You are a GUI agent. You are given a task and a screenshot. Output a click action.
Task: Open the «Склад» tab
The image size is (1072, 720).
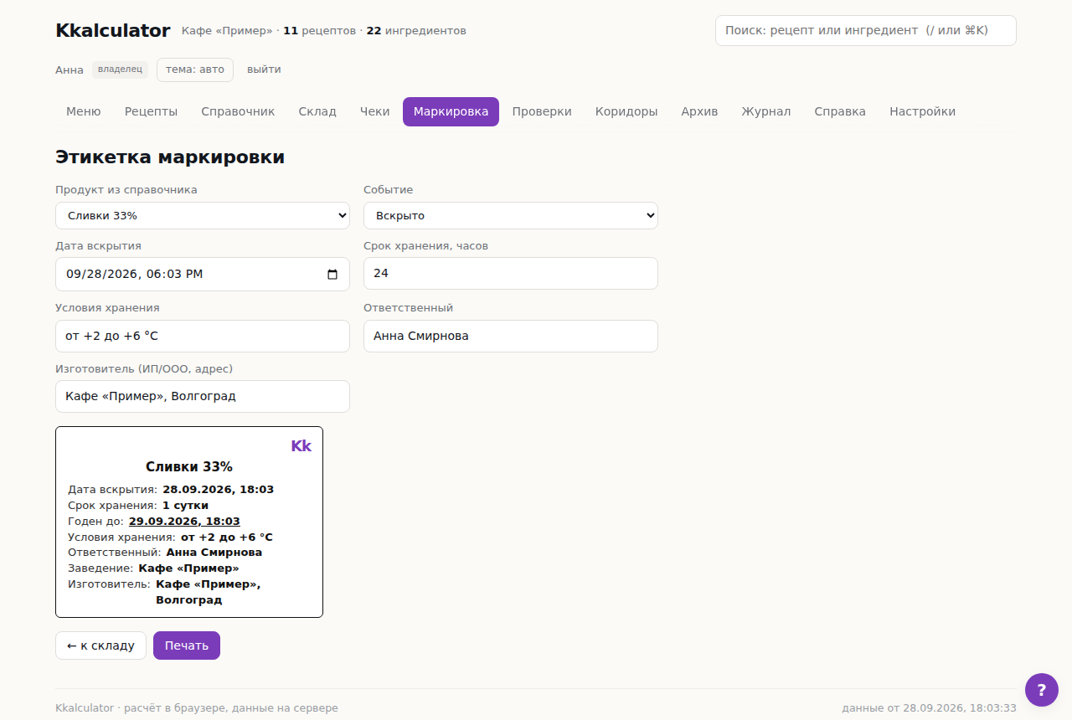point(317,111)
